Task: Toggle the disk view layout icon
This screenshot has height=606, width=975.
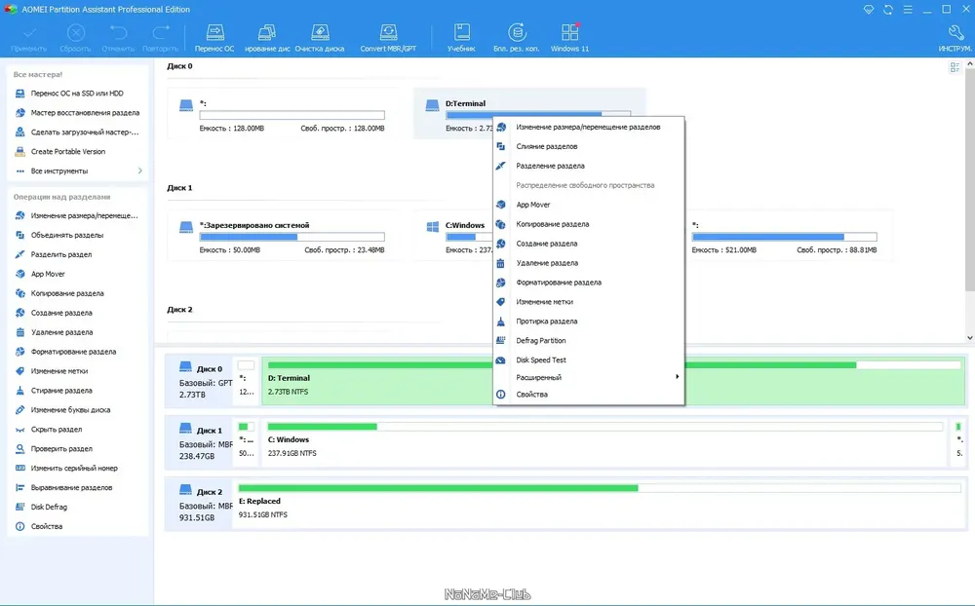Action: click(955, 67)
